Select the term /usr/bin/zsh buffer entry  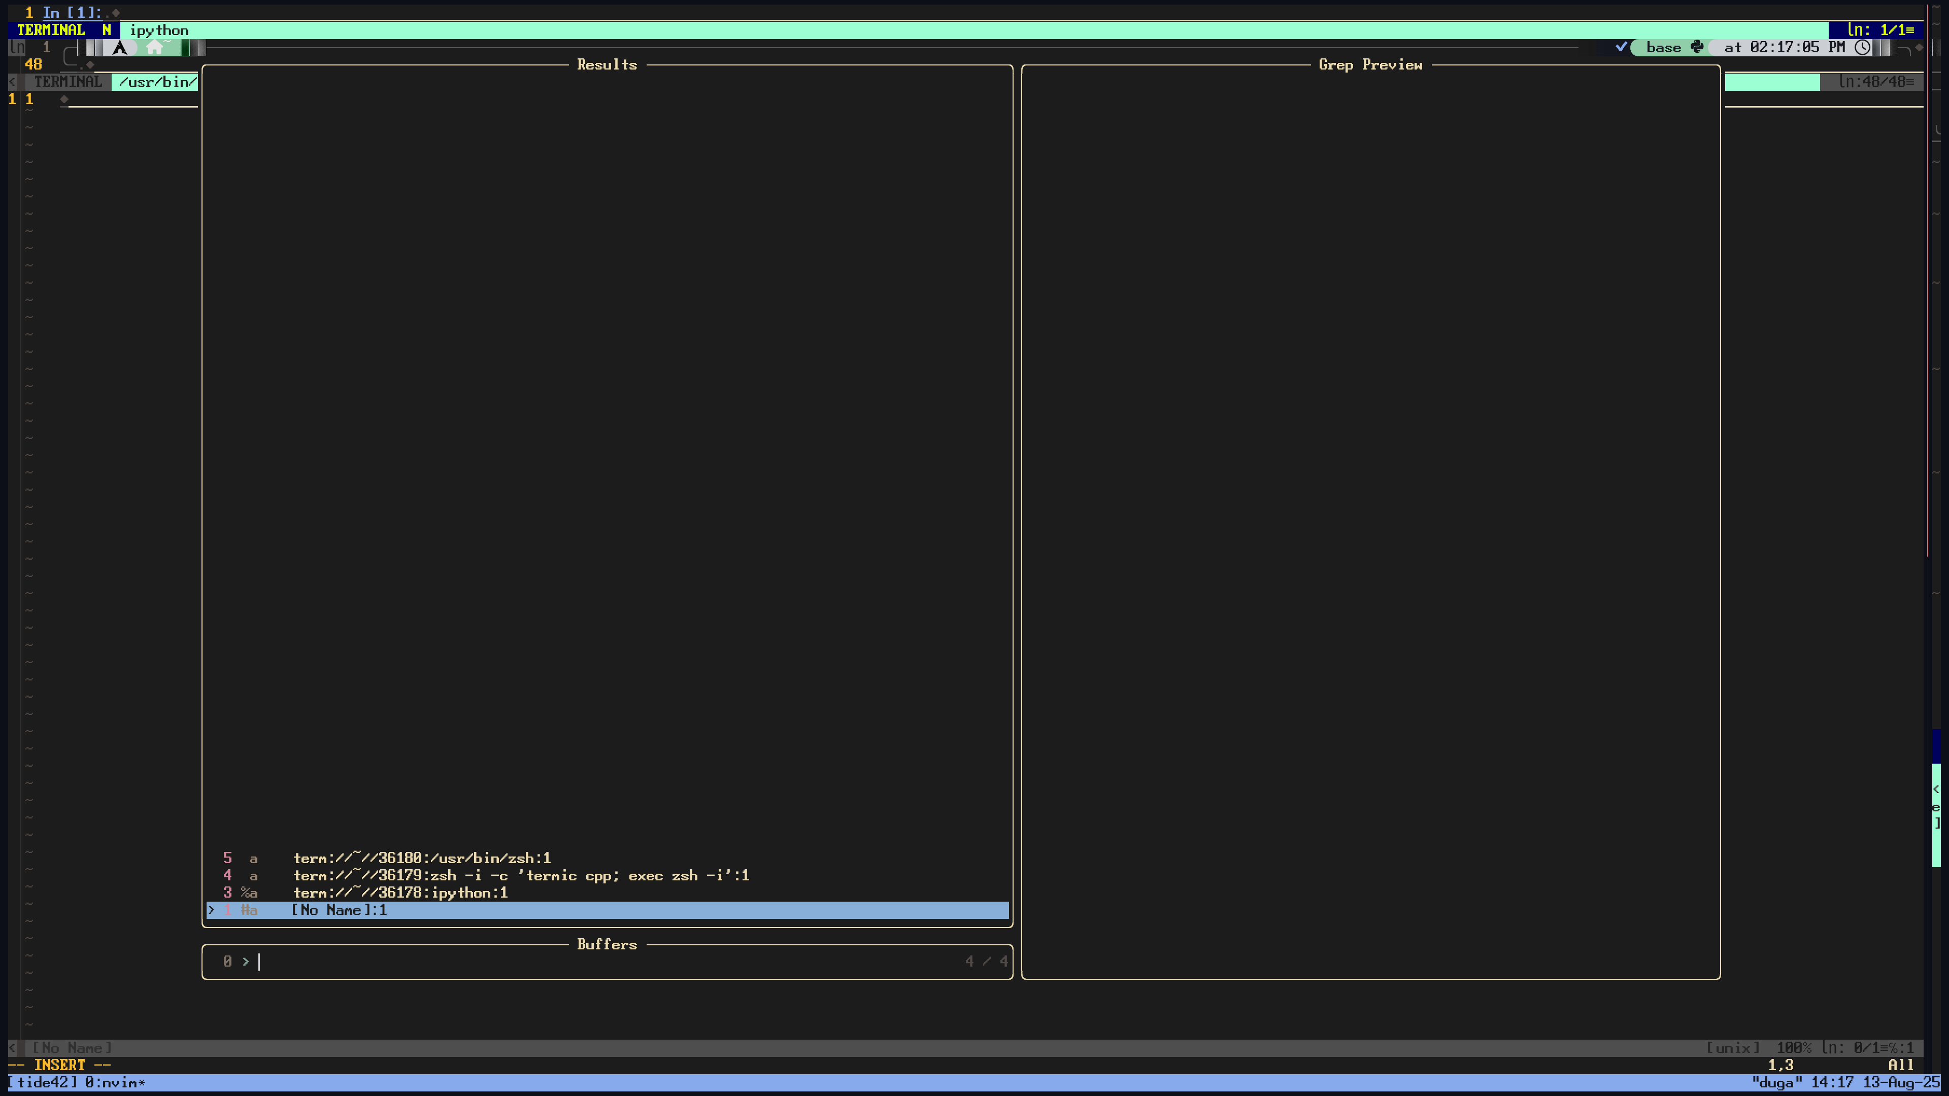coord(421,858)
